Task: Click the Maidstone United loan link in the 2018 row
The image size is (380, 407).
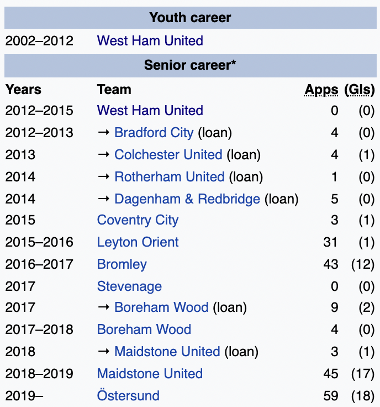Action: click(x=167, y=352)
